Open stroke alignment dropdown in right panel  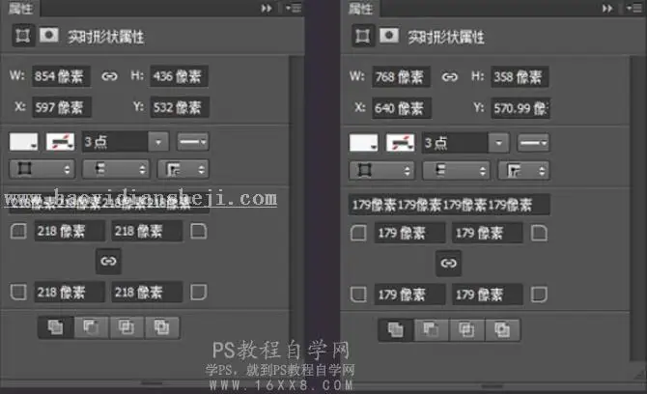pos(382,170)
